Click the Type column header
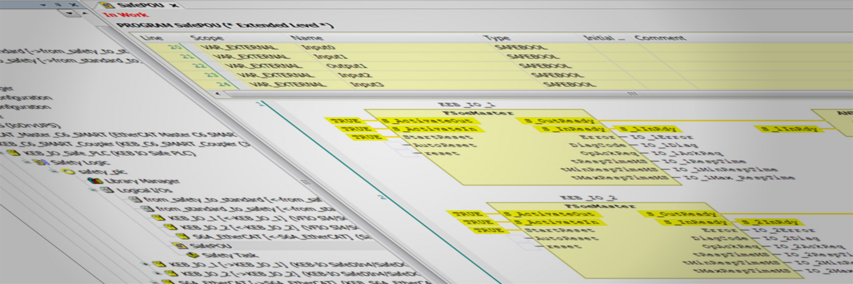 click(x=497, y=38)
